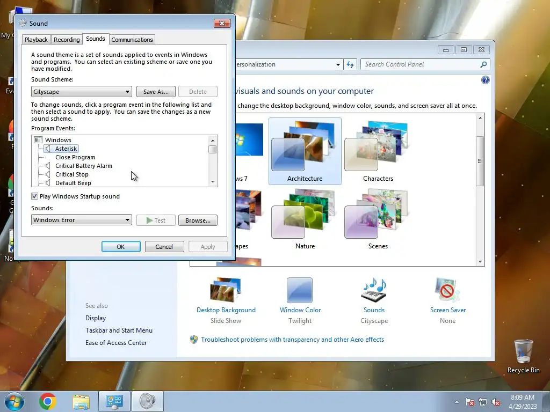Switch to the Communications tab
The width and height of the screenshot is (550, 412).
(x=132, y=40)
